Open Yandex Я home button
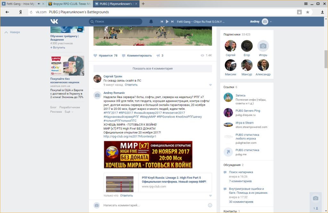The height and width of the screenshot is (213, 328). (x=20, y=12)
